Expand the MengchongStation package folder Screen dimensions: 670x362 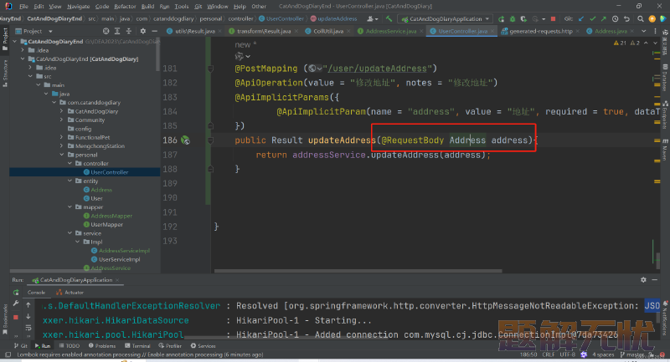pyautogui.click(x=62, y=145)
